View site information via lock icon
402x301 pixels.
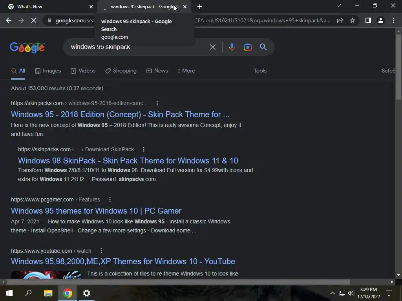pyautogui.click(x=49, y=20)
